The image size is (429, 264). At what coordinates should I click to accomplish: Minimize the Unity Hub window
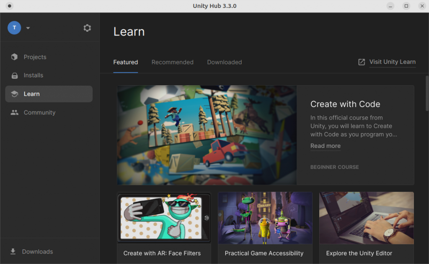coord(390,6)
